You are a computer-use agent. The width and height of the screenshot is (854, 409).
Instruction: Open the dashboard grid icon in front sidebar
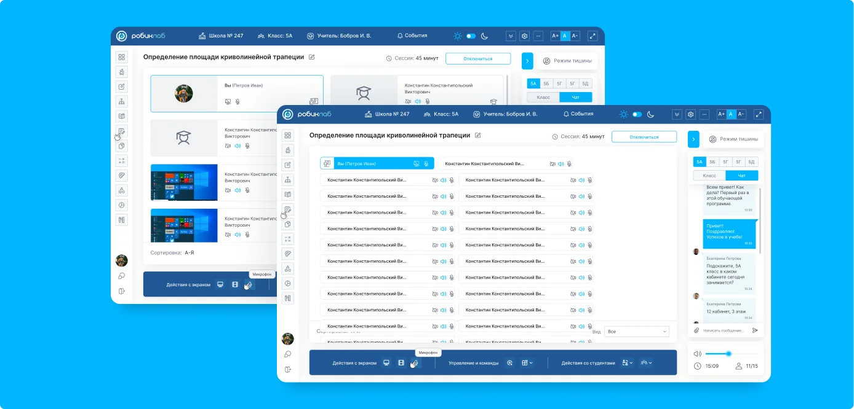pyautogui.click(x=287, y=135)
